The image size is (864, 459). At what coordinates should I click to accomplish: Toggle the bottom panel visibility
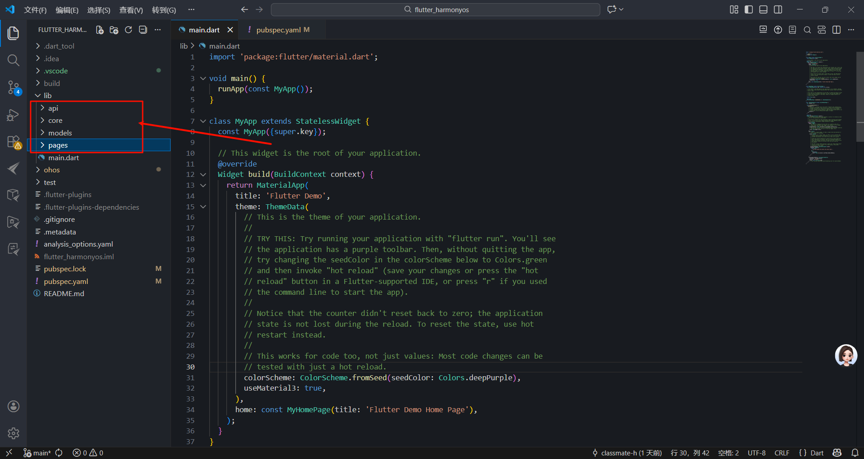[763, 9]
